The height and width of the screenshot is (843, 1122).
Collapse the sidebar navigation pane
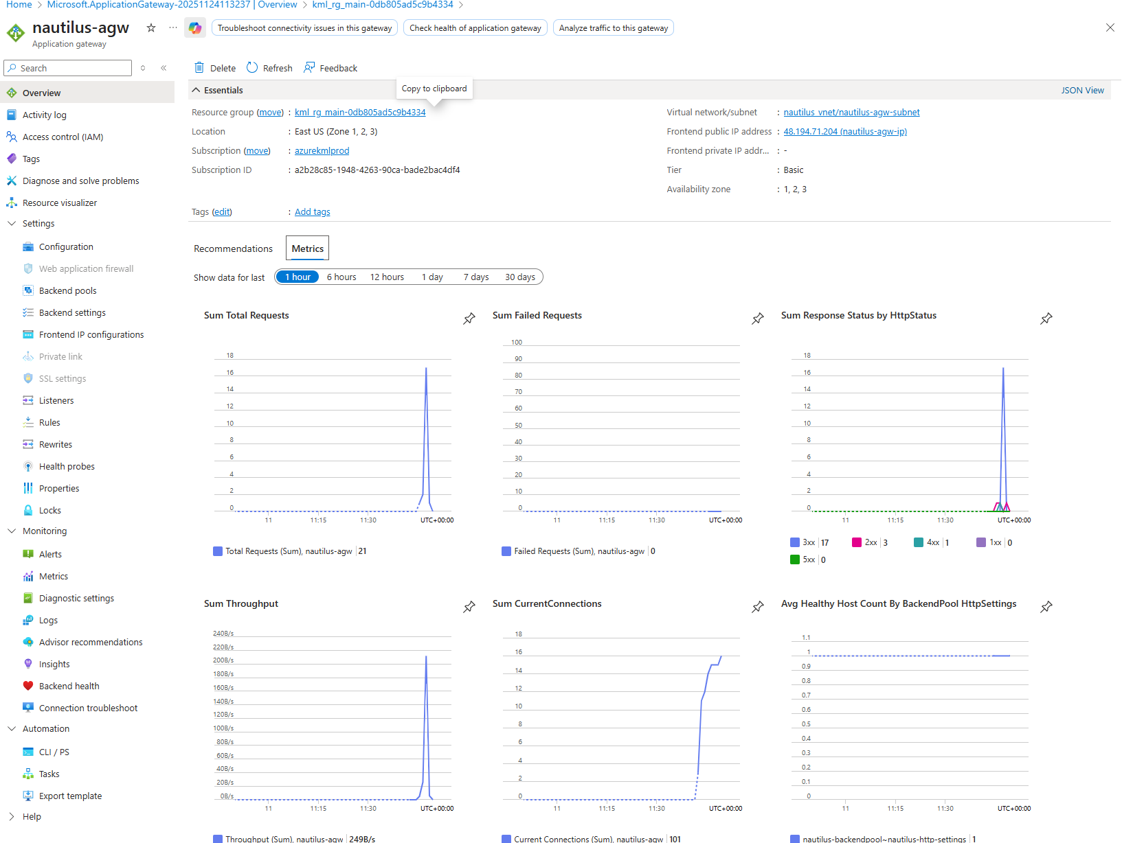pyautogui.click(x=164, y=68)
